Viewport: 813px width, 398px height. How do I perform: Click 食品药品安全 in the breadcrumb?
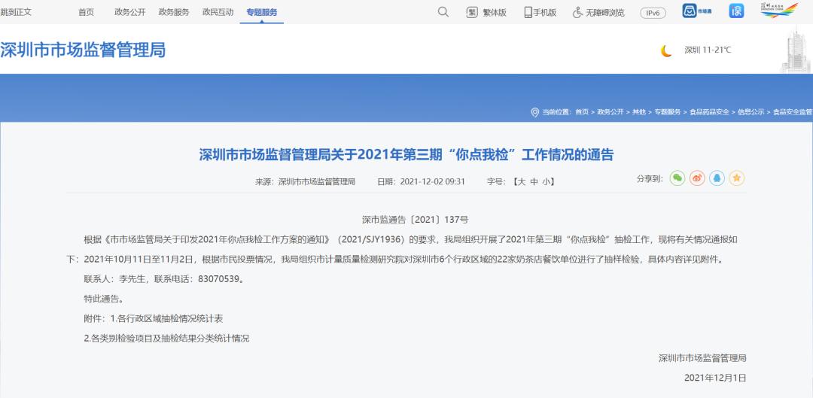coord(709,112)
